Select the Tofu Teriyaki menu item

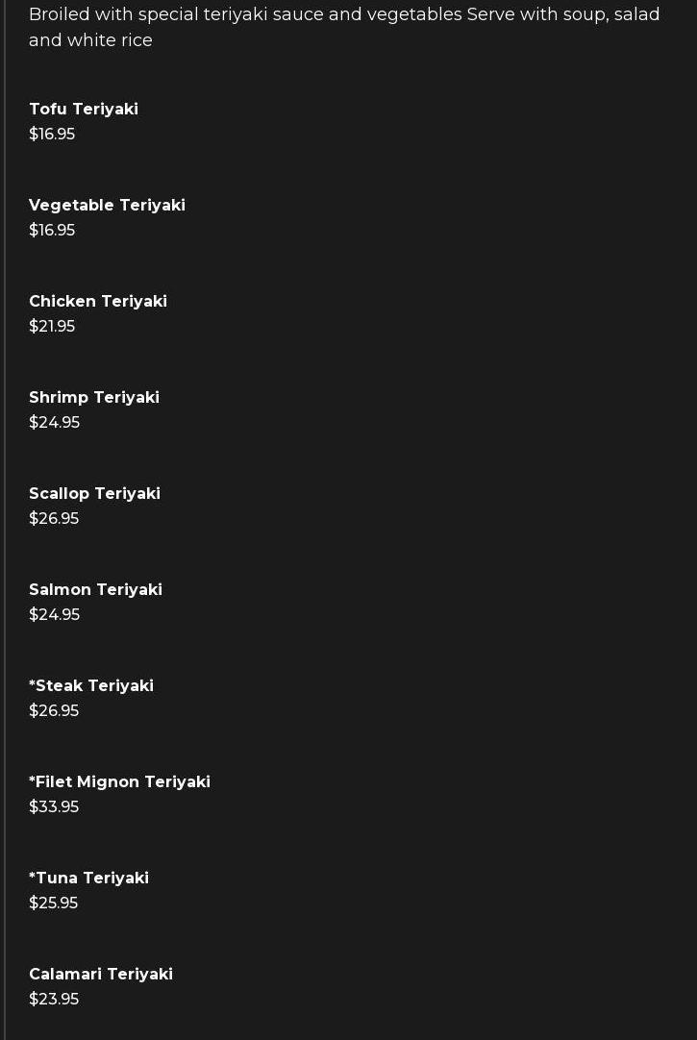click(x=84, y=110)
